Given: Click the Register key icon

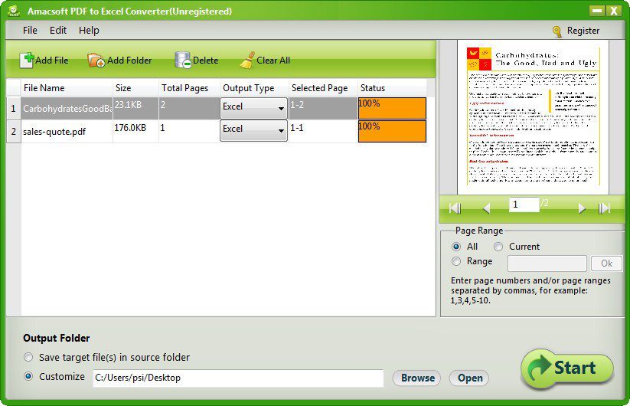Looking at the screenshot, I should point(557,31).
